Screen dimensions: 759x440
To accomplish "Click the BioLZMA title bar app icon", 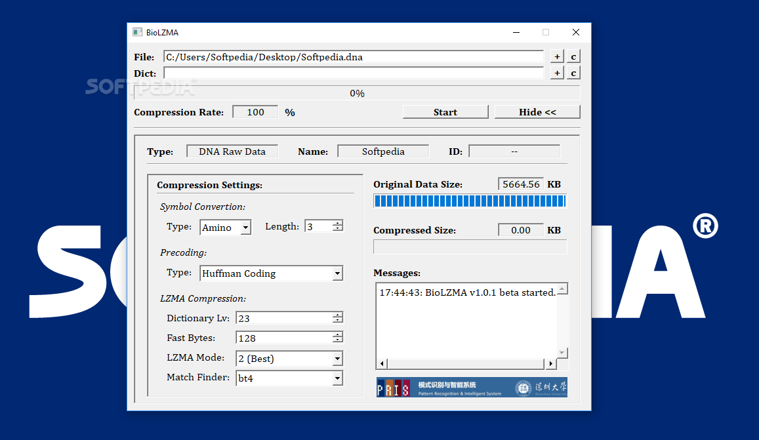I will [x=138, y=32].
